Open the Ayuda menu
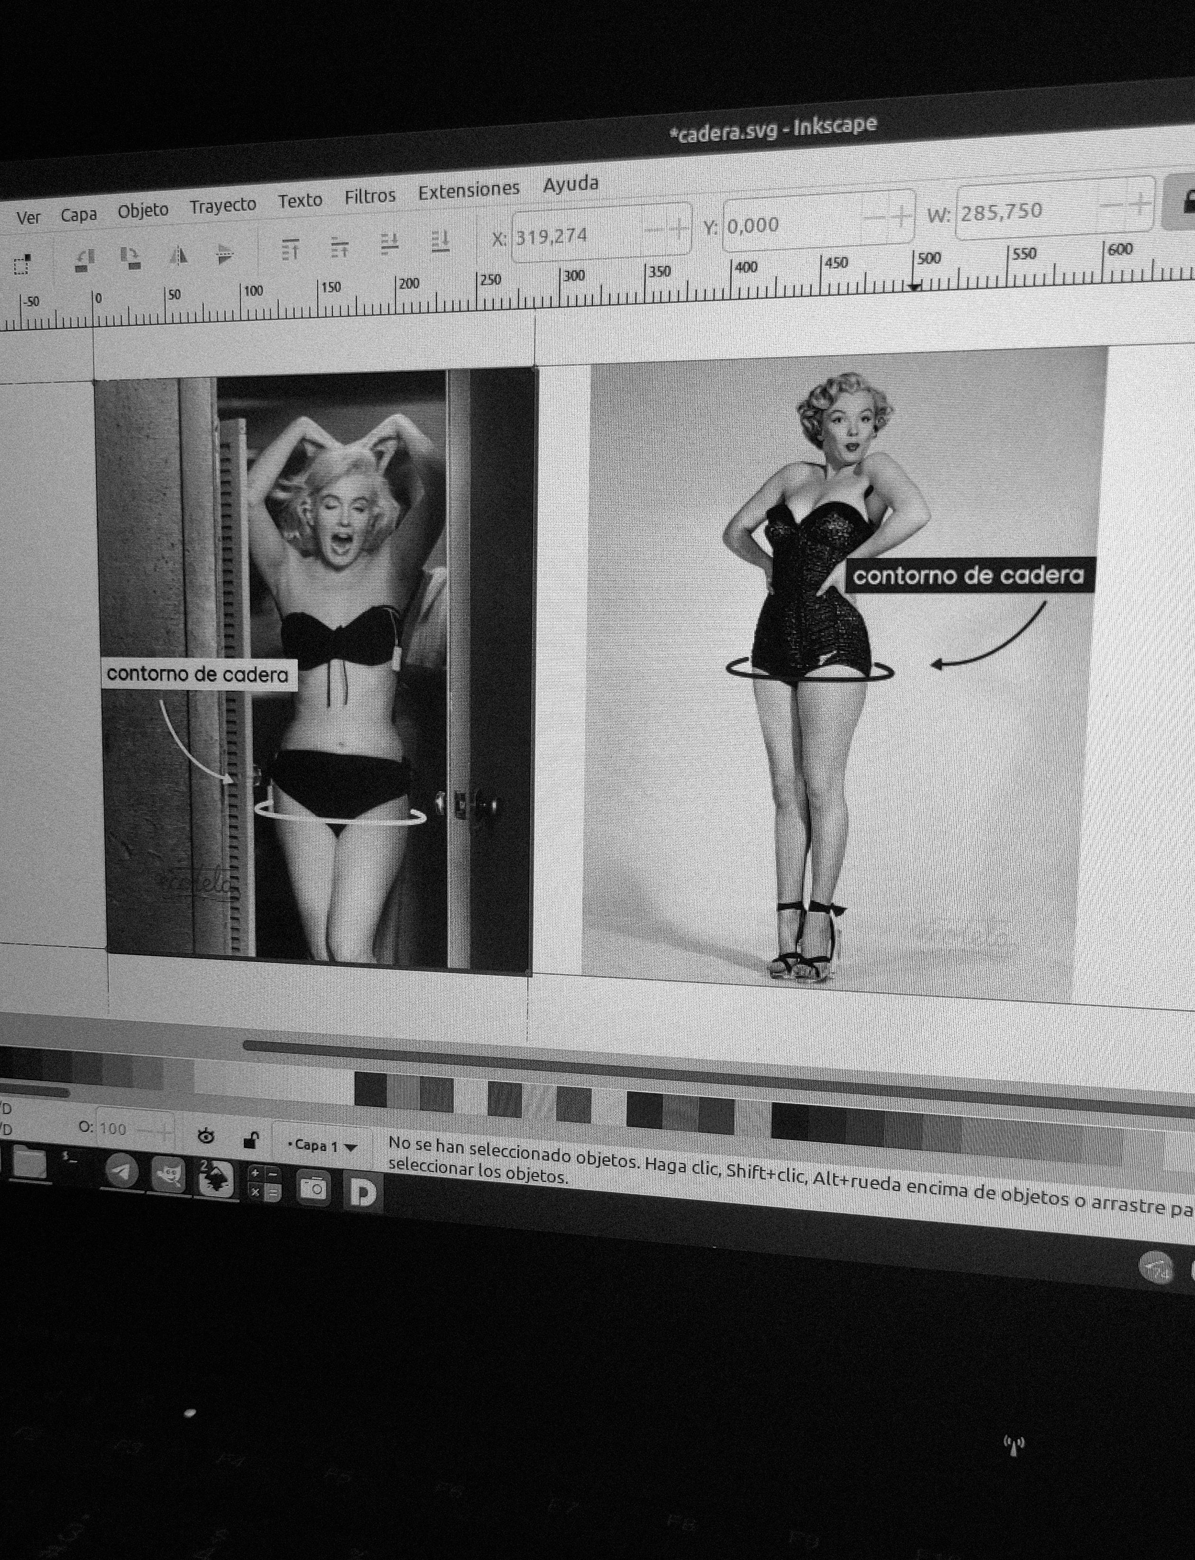 [571, 184]
